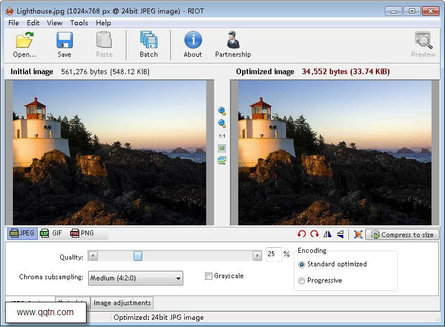Screen dimensions: 445x327
Task: Decrease quality with left slider arrow
Action: point(93,256)
